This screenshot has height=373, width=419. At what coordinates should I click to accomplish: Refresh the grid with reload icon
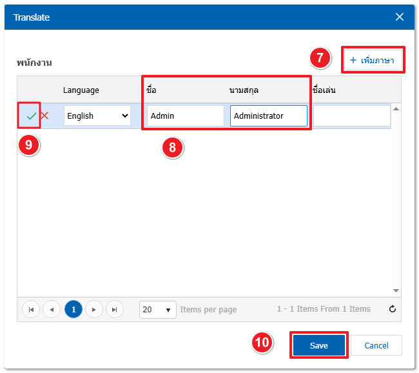pos(392,309)
